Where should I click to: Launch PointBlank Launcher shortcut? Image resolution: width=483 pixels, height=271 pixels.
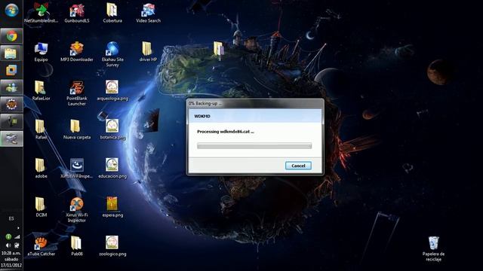[77, 93]
